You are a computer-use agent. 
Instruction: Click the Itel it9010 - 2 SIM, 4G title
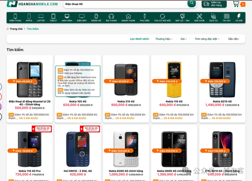point(78,171)
